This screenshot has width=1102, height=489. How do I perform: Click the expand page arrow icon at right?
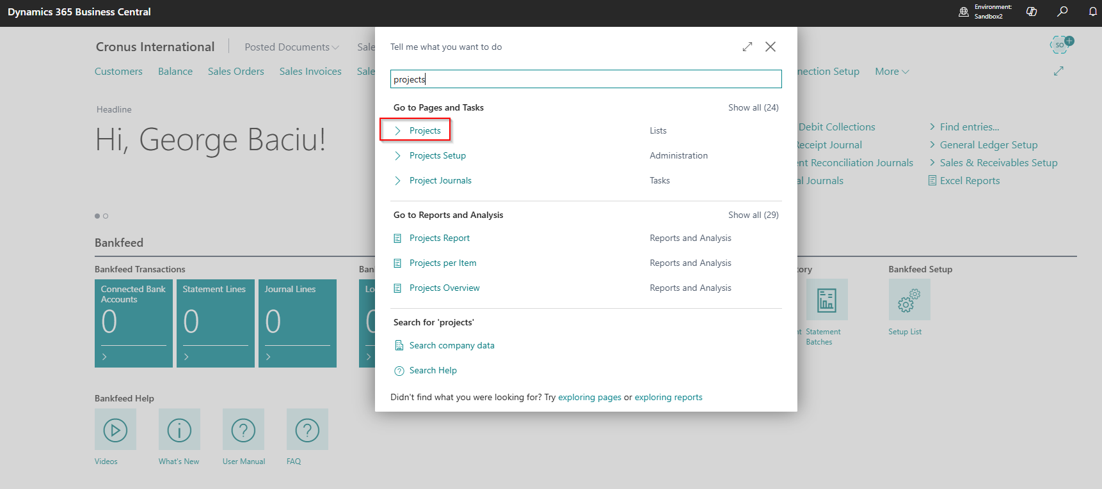click(1058, 71)
